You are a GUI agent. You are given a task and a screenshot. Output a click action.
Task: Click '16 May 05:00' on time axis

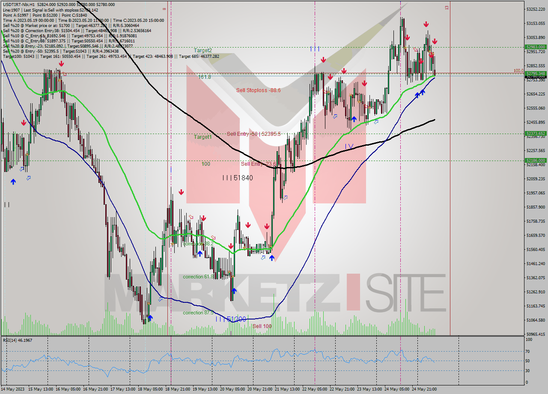(x=68, y=389)
